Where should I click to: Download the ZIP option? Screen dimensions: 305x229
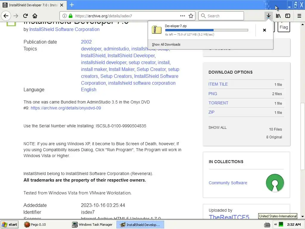pyautogui.click(x=211, y=112)
